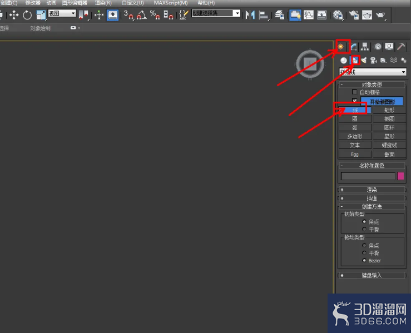Expand the 渲染 rollout

[372, 190]
